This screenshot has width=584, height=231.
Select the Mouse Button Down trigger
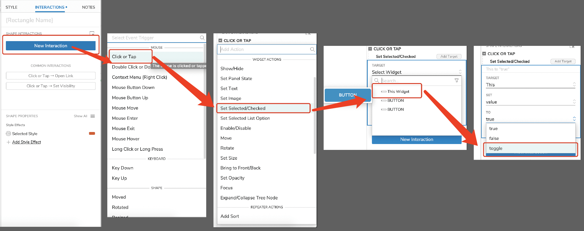[x=133, y=88]
